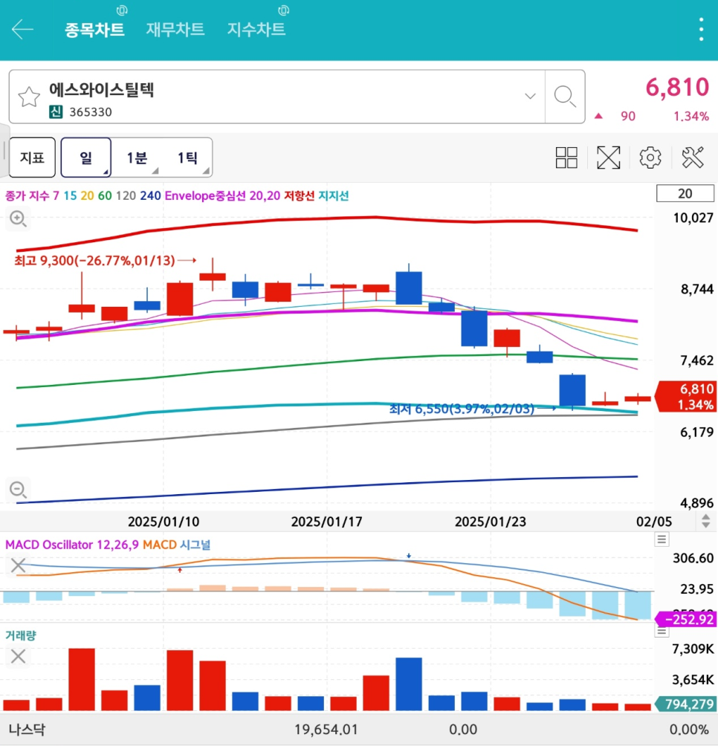Tap the 지지선 legend label

tap(334, 195)
